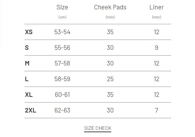Click liner value 7 in 2XL row

coord(156,110)
